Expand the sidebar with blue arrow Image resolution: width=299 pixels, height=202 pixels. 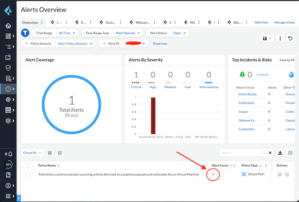point(19,198)
